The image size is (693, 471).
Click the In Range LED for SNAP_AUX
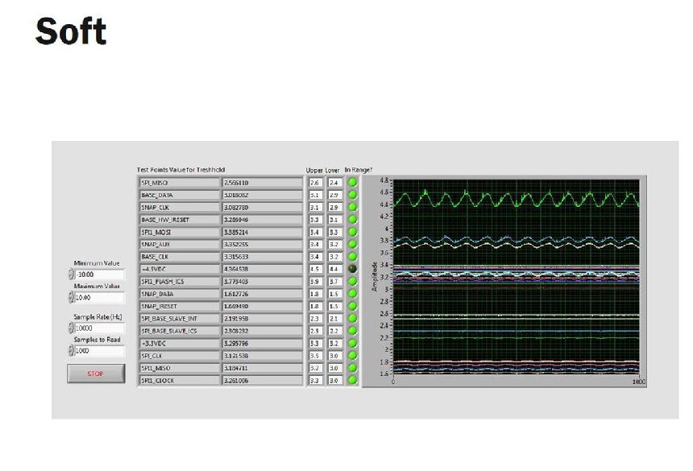pyautogui.click(x=352, y=244)
